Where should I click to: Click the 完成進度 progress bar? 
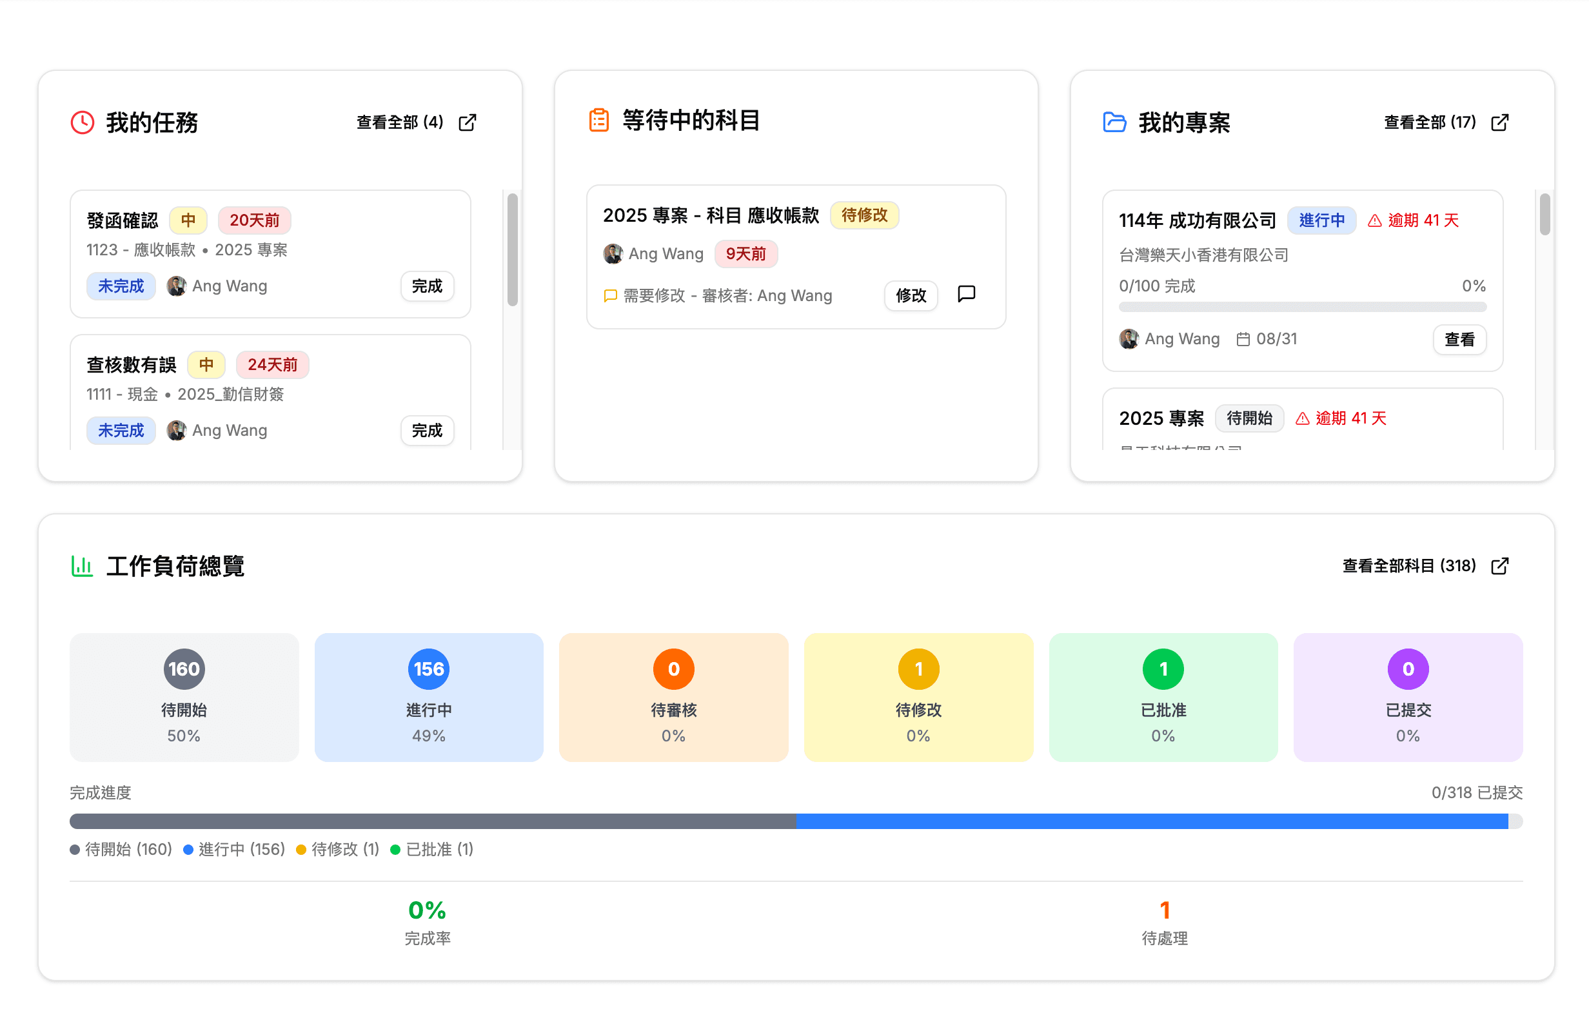coord(792,821)
